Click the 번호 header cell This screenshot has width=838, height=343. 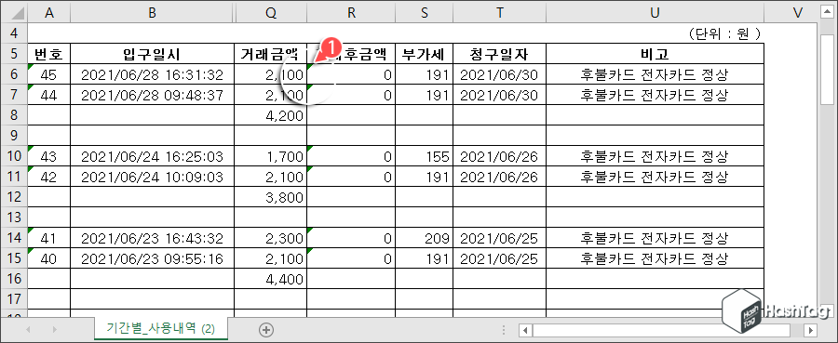click(x=49, y=53)
